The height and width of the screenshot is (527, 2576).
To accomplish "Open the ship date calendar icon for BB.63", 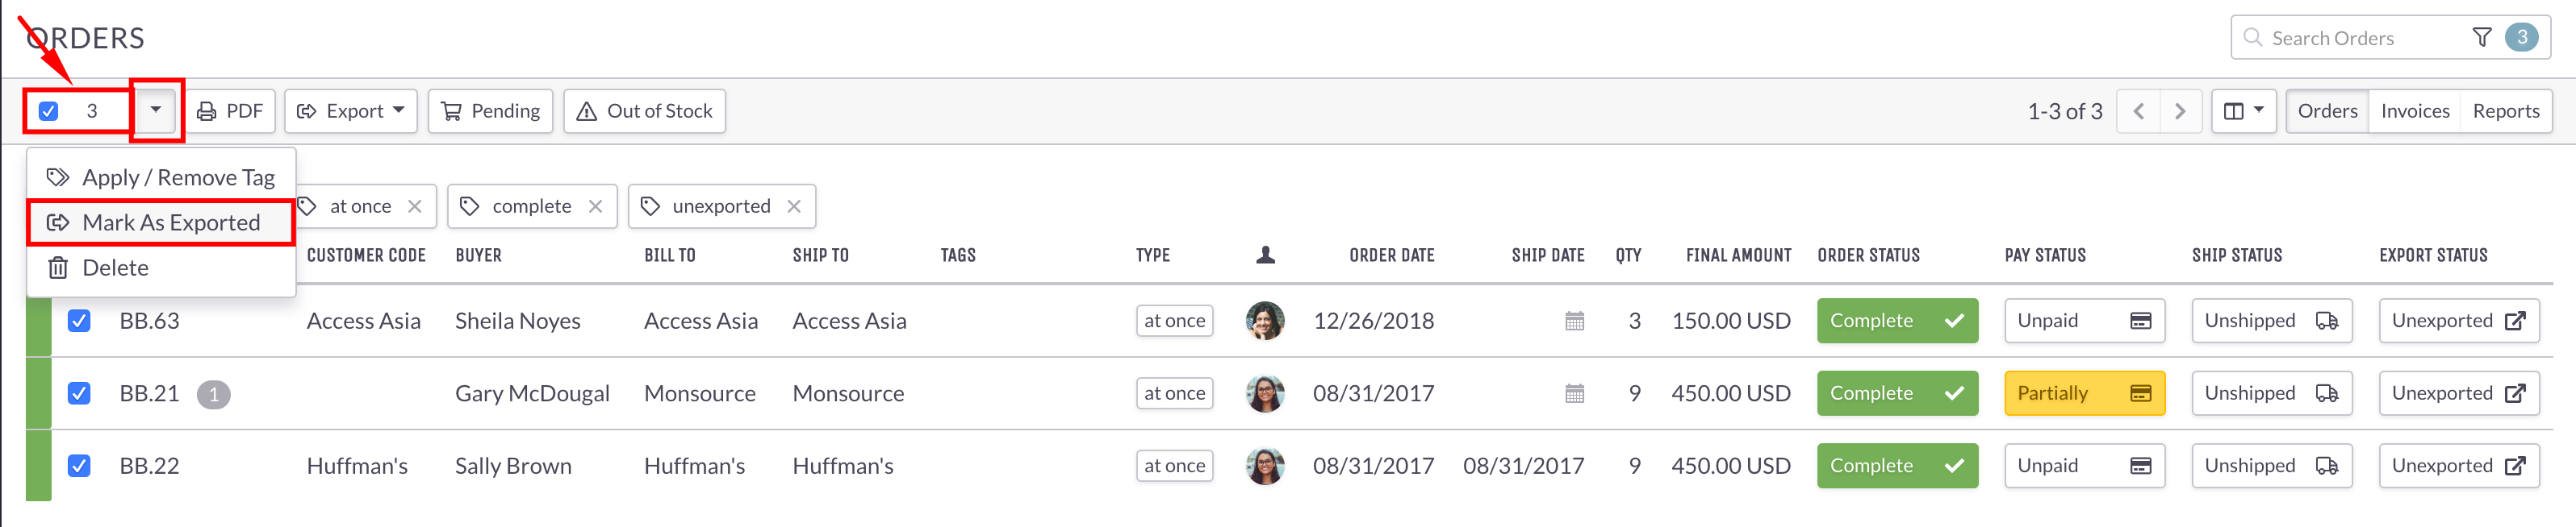I will pyautogui.click(x=1575, y=322).
